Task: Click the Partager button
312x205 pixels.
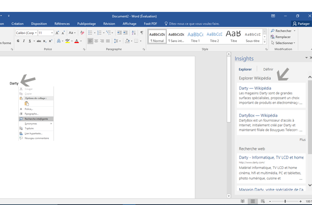Action: 301,24
